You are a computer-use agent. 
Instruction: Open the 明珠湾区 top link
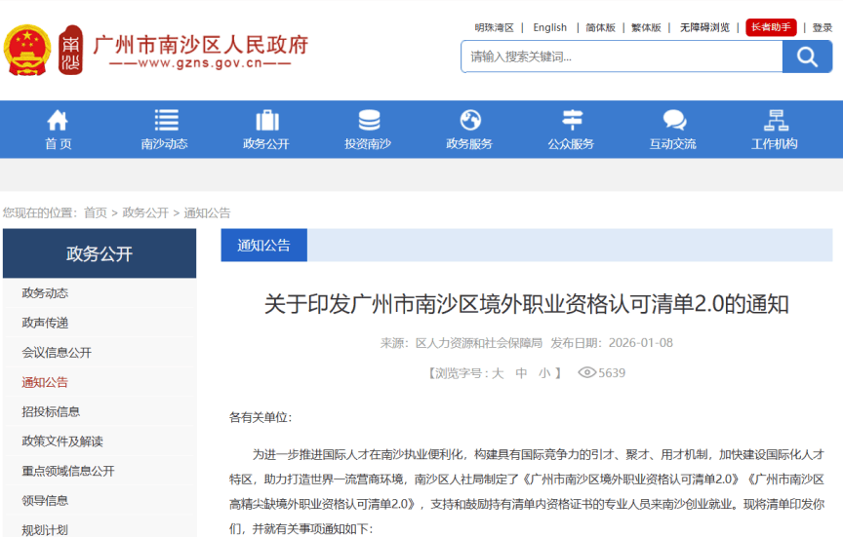coord(494,27)
